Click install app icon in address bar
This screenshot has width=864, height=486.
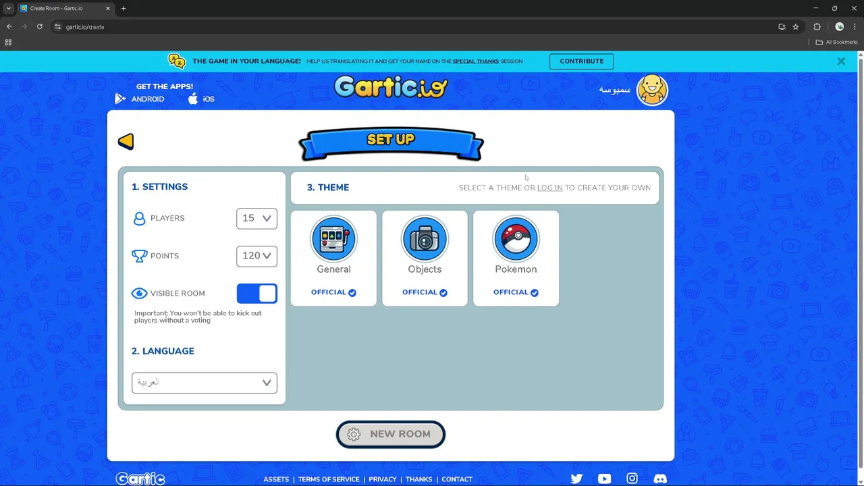click(782, 27)
